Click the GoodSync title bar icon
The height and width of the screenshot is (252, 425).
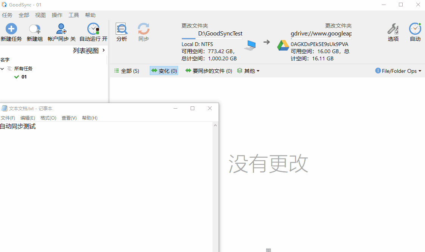(x=4, y=5)
